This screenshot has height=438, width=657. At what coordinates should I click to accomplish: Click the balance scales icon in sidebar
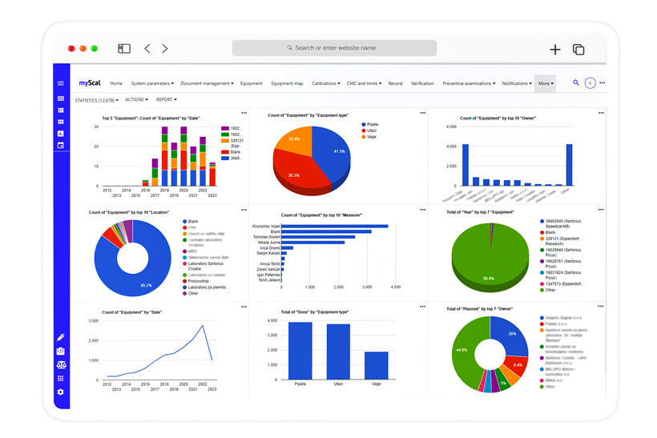(x=61, y=364)
